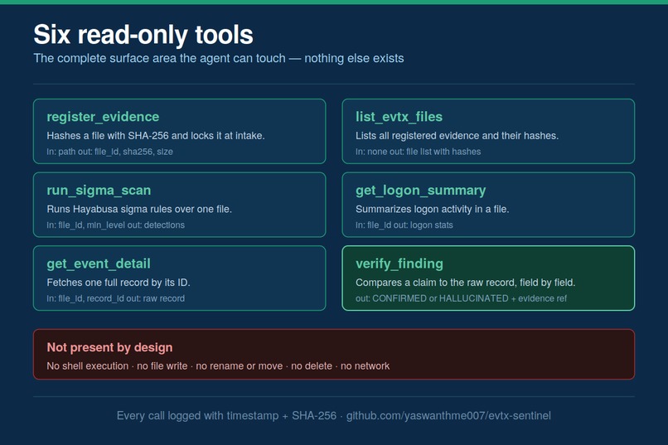Click the highlighted verify_finding card title
Screen dimensions: 668x445
[399, 264]
